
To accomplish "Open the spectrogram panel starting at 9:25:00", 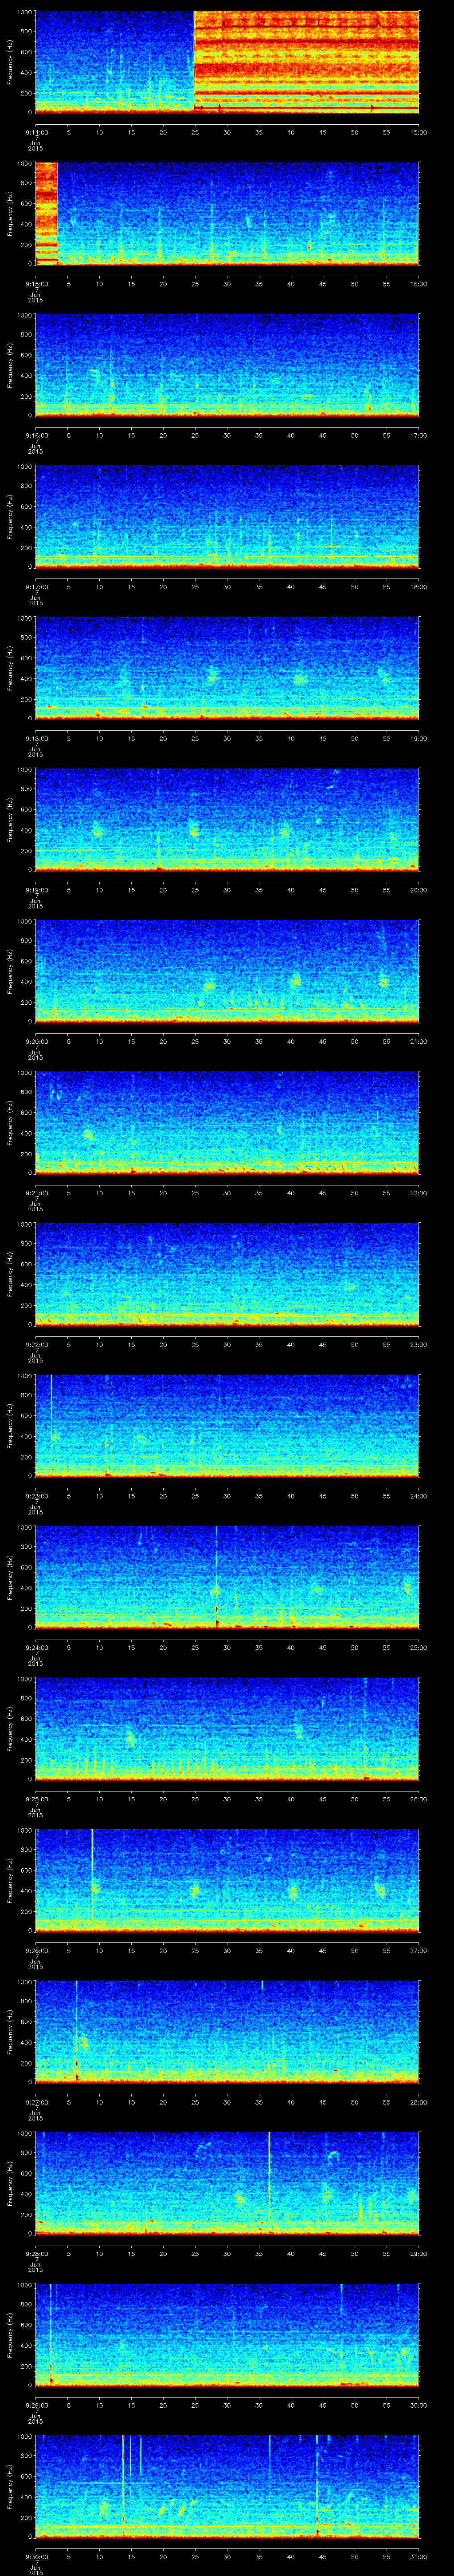I will 227,1729.
